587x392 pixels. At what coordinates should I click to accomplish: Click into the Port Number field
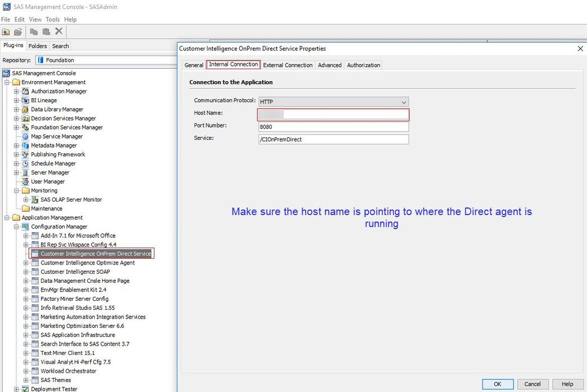click(x=334, y=127)
